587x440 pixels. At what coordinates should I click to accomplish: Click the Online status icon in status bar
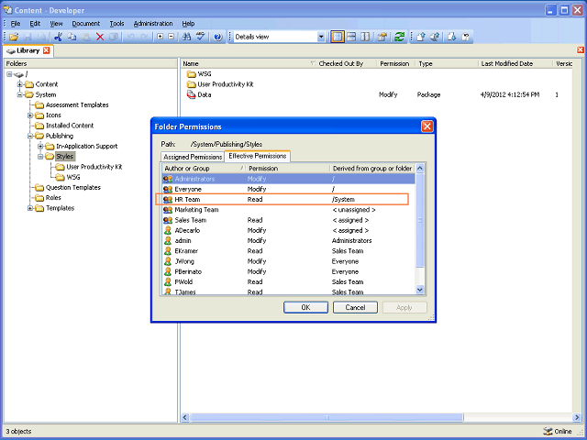coord(548,431)
